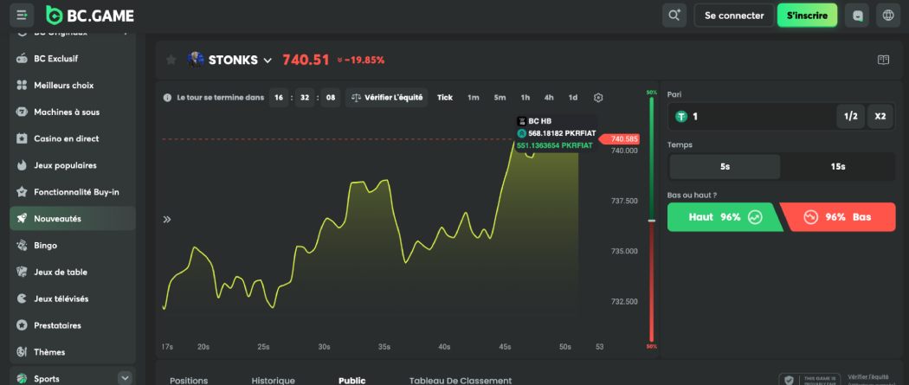Screen dimensions: 909x385
Task: Select the 15s time option
Action: point(837,166)
